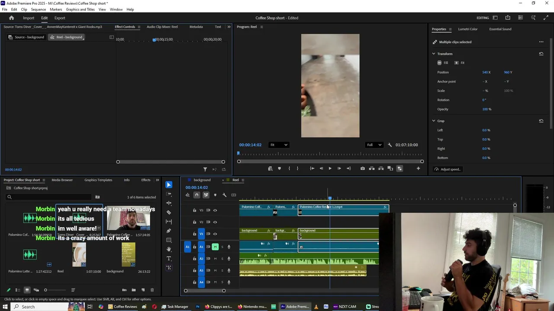Click Go to Out point button

(348, 168)
